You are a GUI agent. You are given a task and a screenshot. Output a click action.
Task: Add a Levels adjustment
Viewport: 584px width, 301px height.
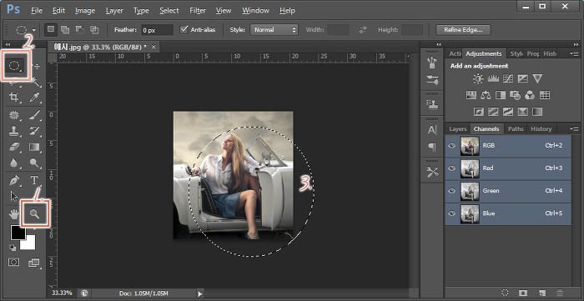pos(493,78)
